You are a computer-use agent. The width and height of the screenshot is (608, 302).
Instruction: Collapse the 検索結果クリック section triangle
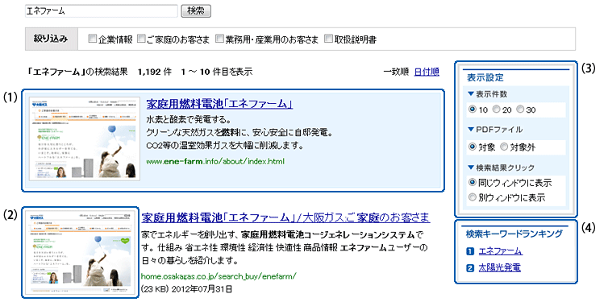471,168
